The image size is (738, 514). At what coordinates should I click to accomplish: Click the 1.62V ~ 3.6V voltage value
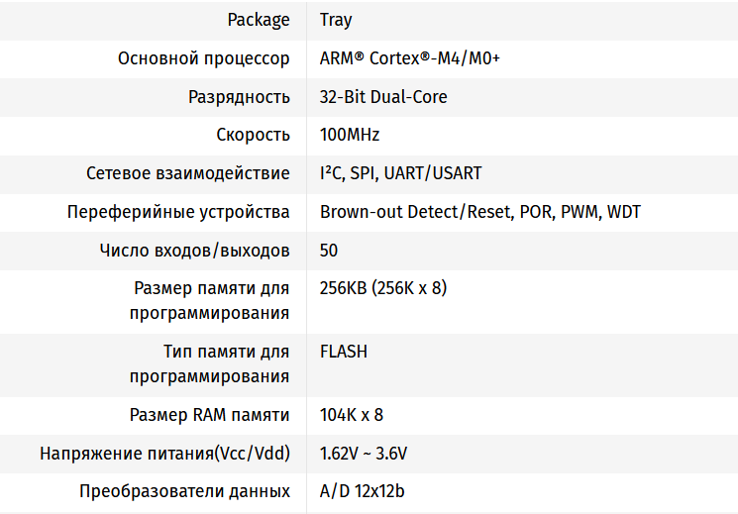click(364, 454)
